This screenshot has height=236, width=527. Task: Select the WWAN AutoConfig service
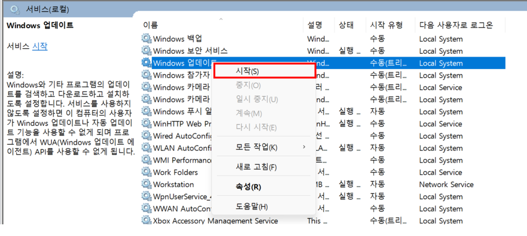182,208
